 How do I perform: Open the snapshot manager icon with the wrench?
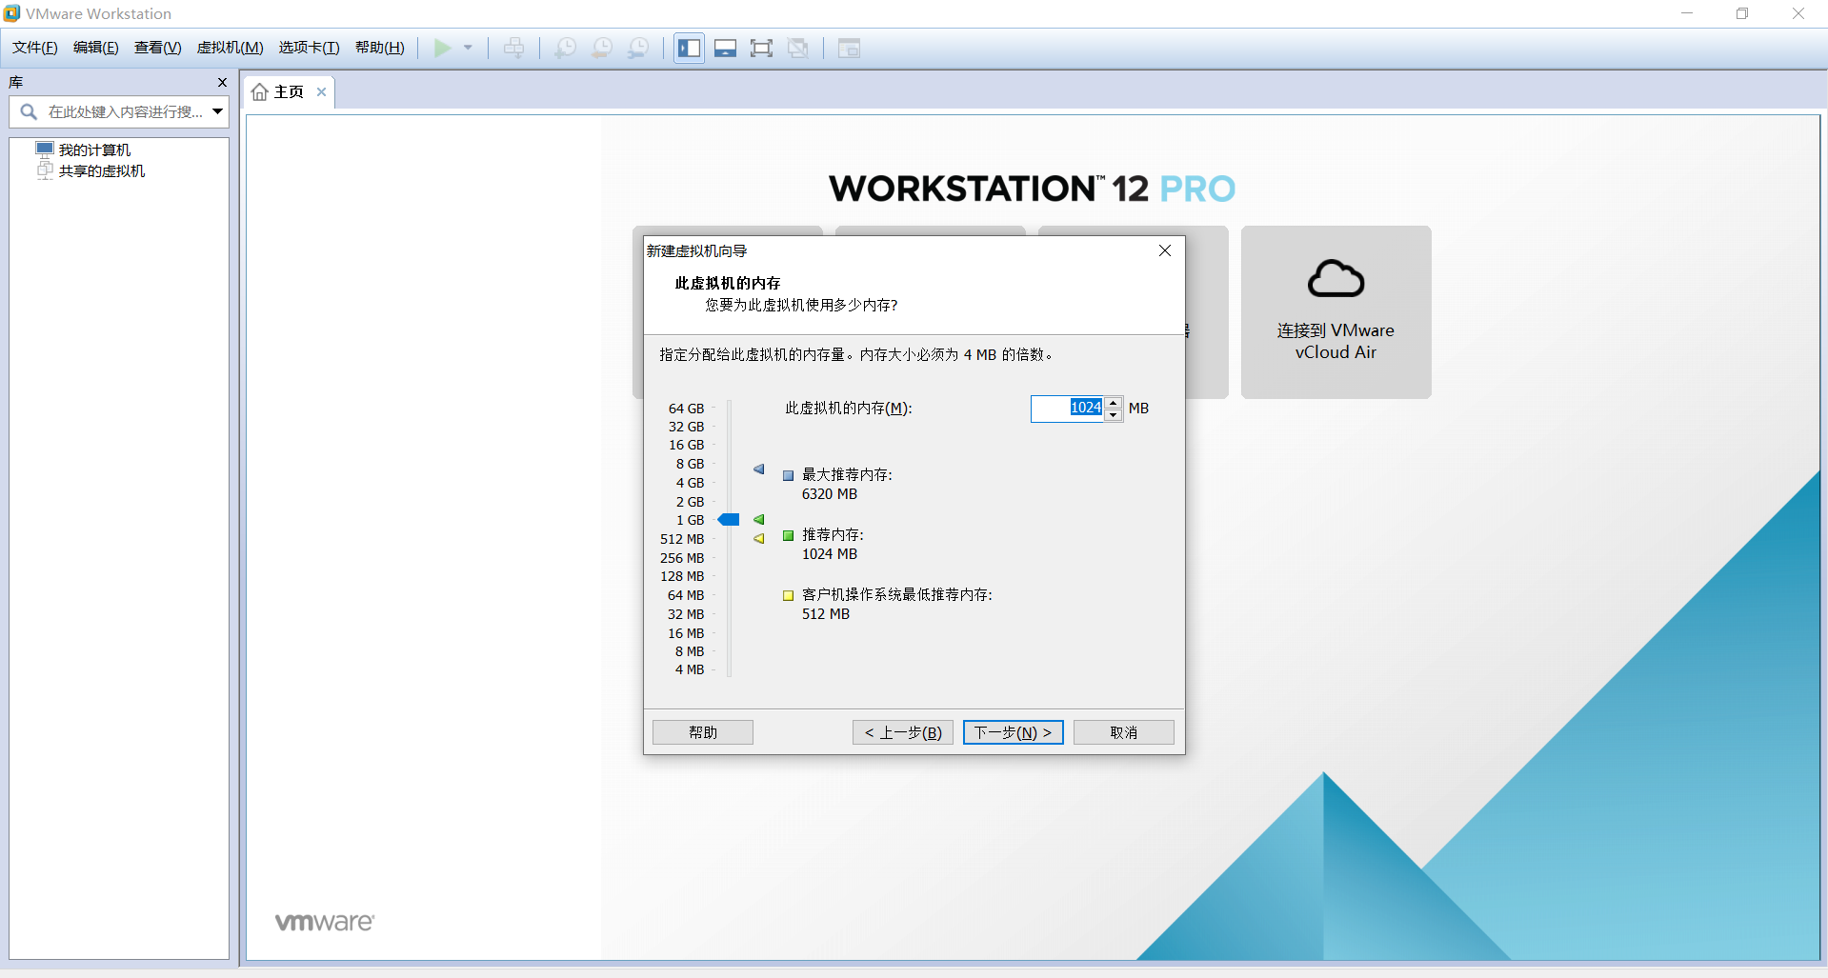point(638,49)
